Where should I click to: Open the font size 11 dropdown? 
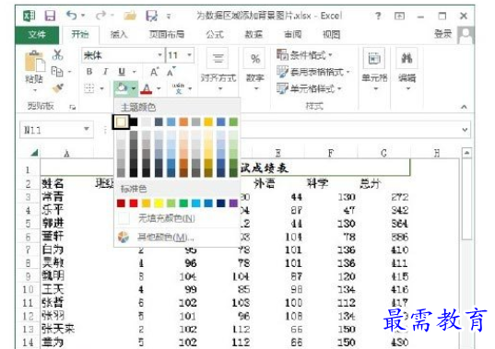pos(189,55)
